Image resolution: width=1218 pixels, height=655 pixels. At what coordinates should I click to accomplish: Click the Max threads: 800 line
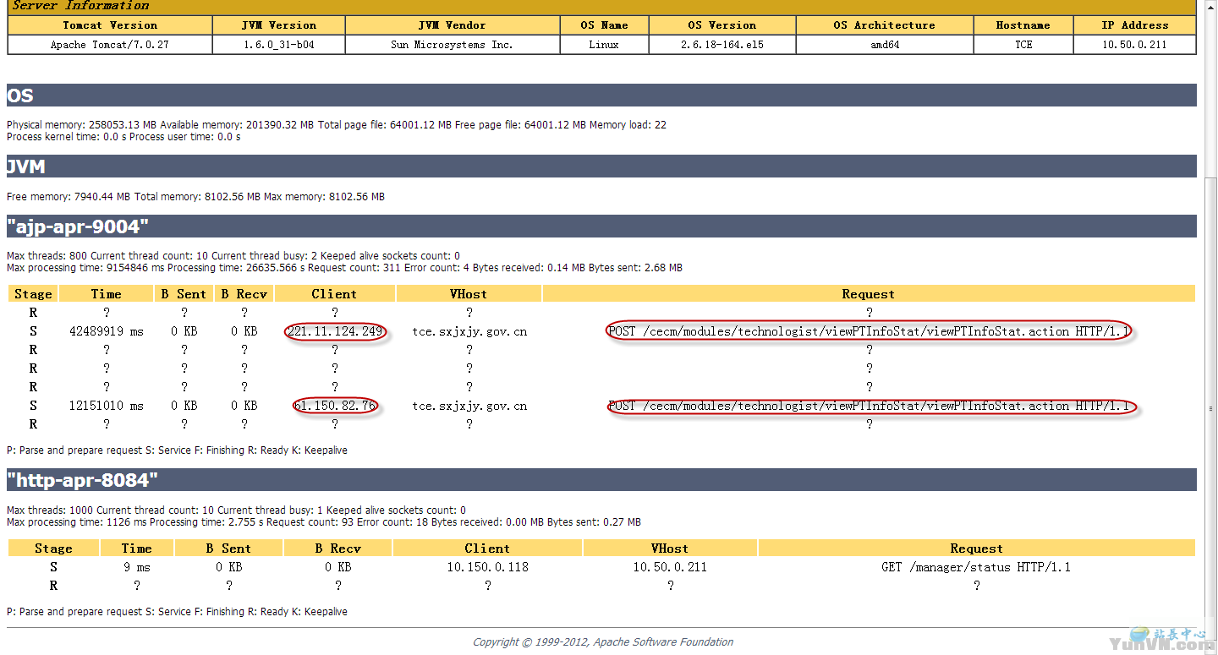(x=233, y=256)
